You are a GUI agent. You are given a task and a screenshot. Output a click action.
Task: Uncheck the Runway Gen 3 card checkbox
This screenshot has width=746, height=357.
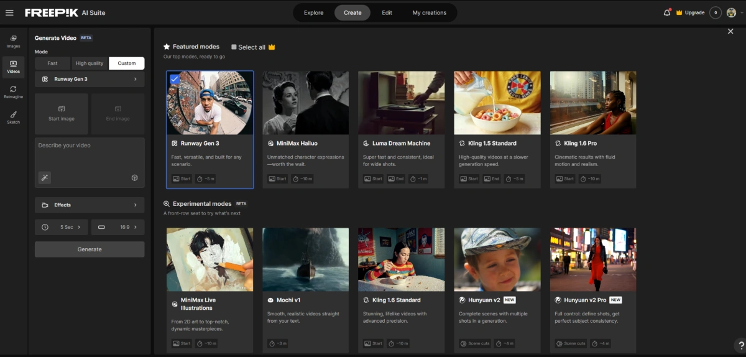pyautogui.click(x=174, y=79)
